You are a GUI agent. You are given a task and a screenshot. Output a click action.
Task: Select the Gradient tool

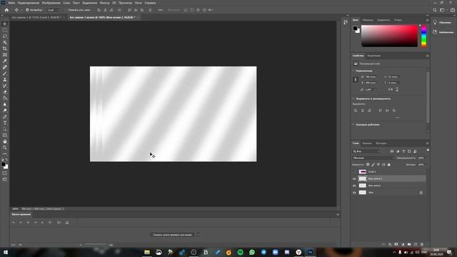point(5,99)
